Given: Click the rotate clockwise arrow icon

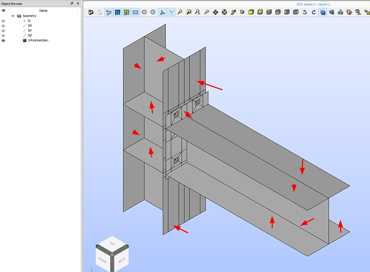Looking at the screenshot, I should click(314, 11).
